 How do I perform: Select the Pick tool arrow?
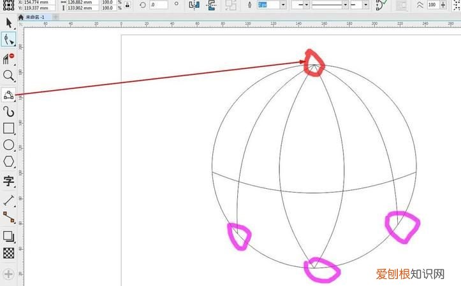tap(8, 24)
